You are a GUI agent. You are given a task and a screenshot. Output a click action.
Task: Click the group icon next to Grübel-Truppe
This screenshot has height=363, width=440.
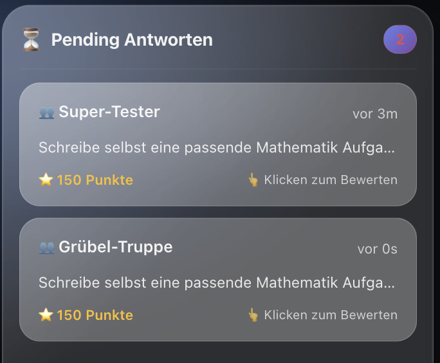point(46,248)
